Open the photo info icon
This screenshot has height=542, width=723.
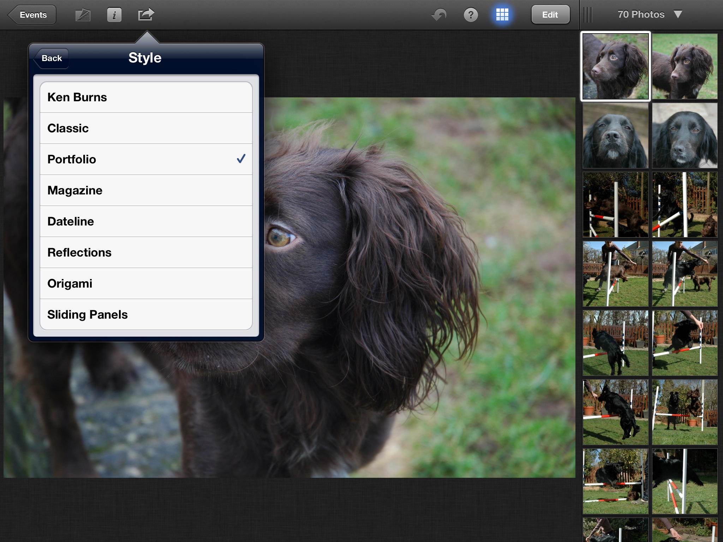[x=114, y=15]
